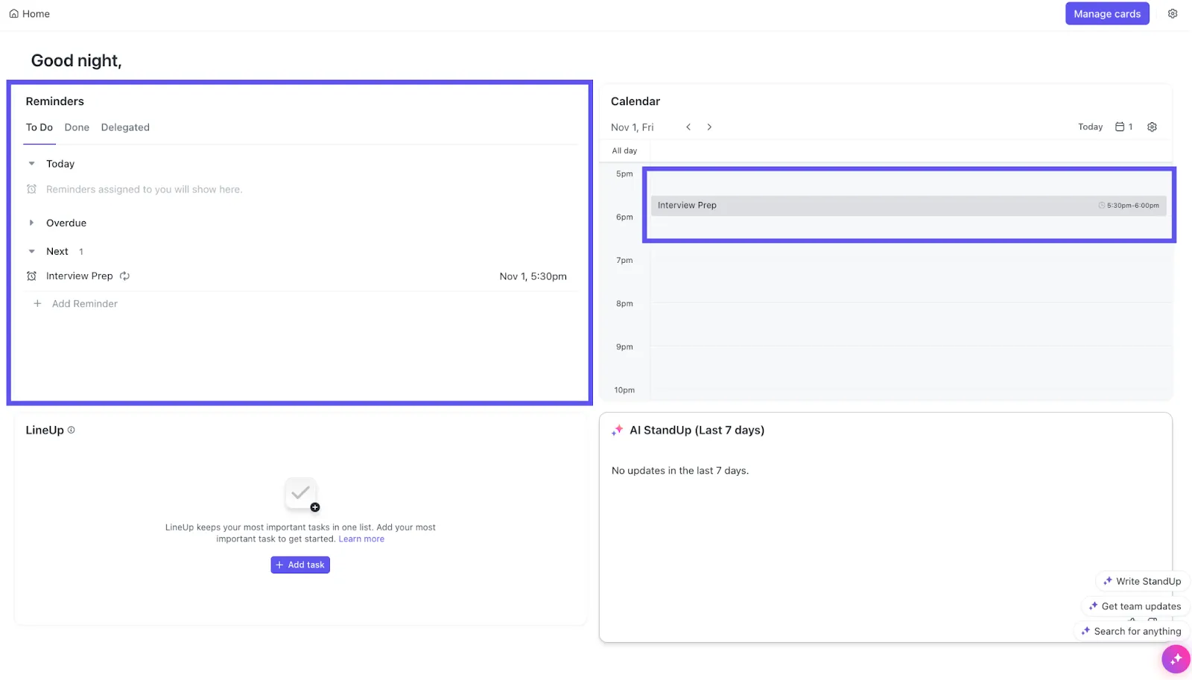The image size is (1192, 680).
Task: Expand the Overdue reminders section
Action: point(31,223)
